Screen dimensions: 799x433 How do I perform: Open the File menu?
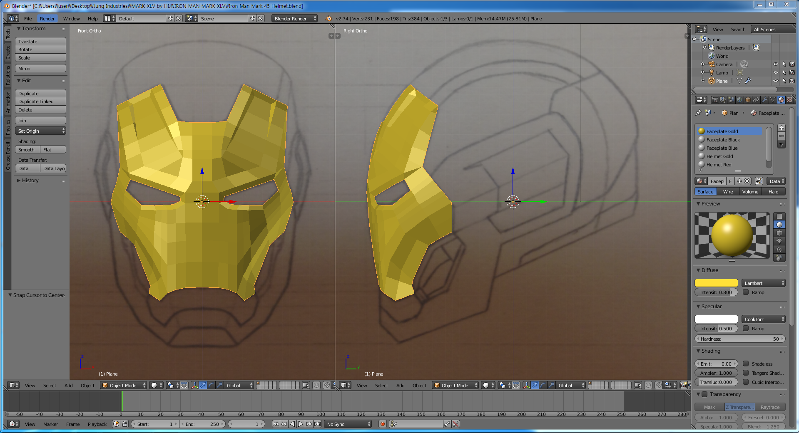28,18
